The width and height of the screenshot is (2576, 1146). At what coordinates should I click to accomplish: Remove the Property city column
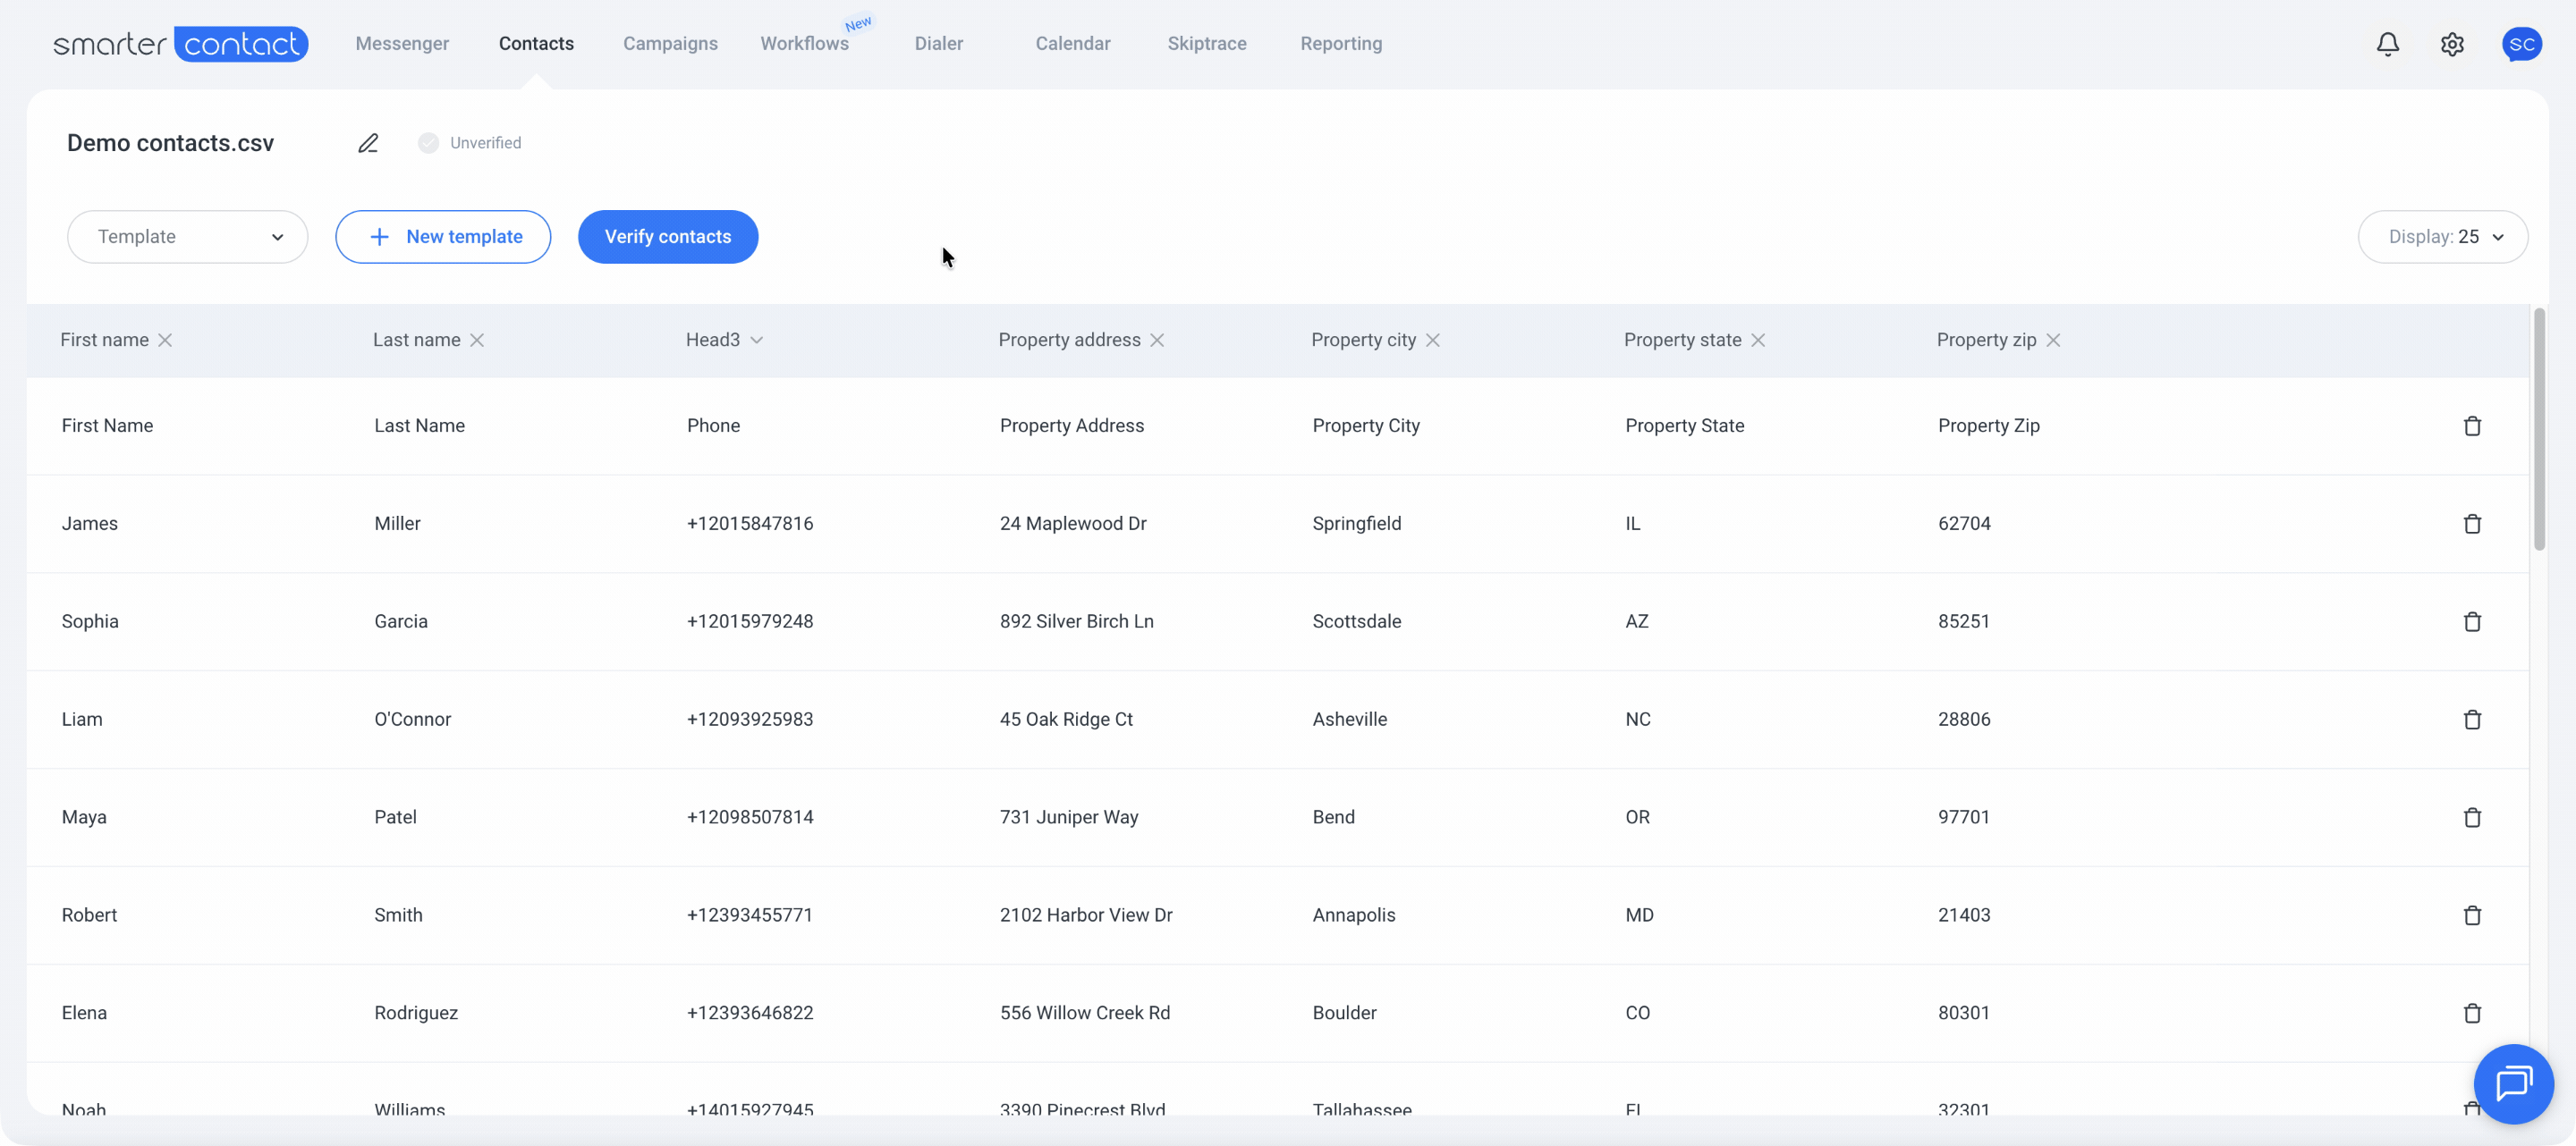(1433, 340)
